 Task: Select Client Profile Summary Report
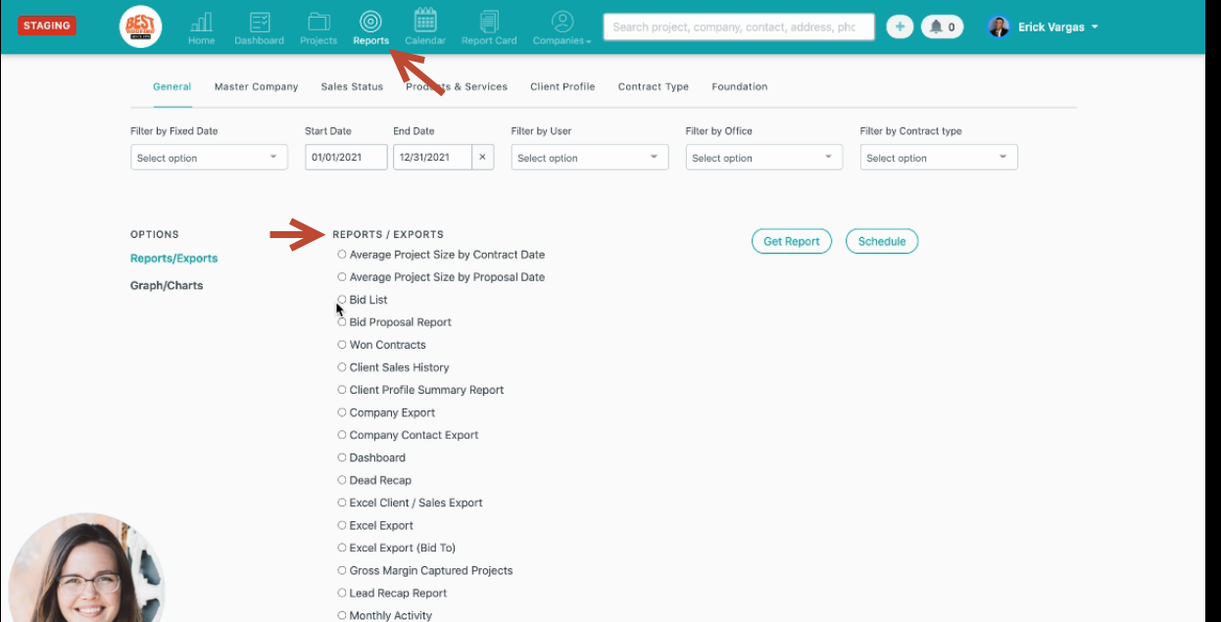click(x=342, y=390)
